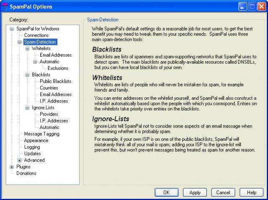Open the Ignore Lists category
Image resolution: width=268 pixels, height=200 pixels.
click(43, 108)
